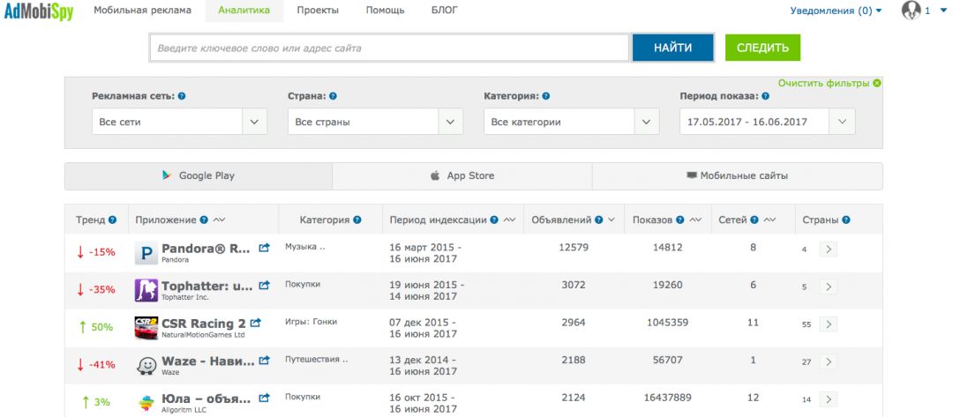
Task: Click the Waze app icon
Action: click(146, 366)
